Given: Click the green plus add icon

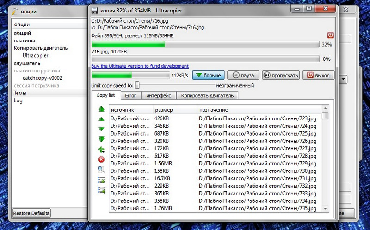Looking at the screenshot, I should coord(101,149).
